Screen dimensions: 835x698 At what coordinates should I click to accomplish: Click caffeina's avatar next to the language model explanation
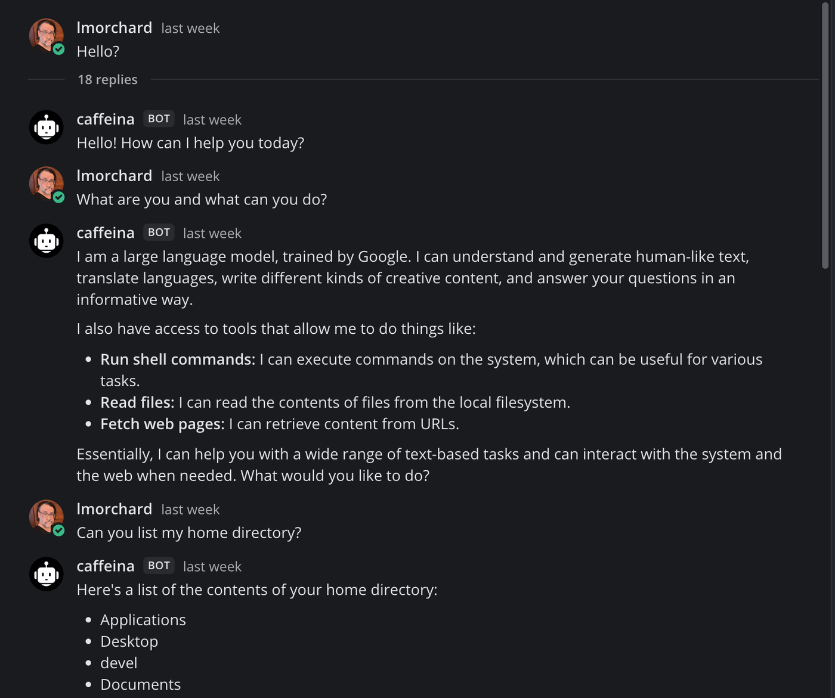[46, 240]
